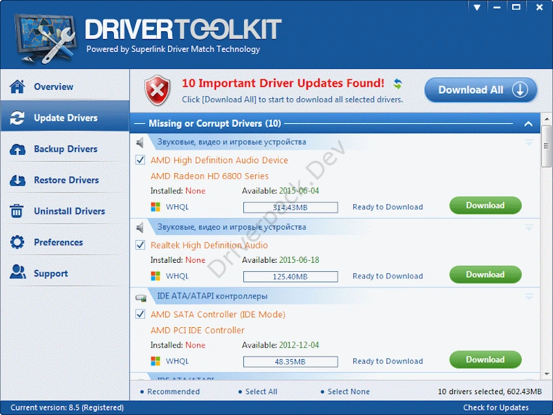Click Windows WHQL logo for 48.35MB driver
Screen dimensions: 553x415
click(155, 361)
